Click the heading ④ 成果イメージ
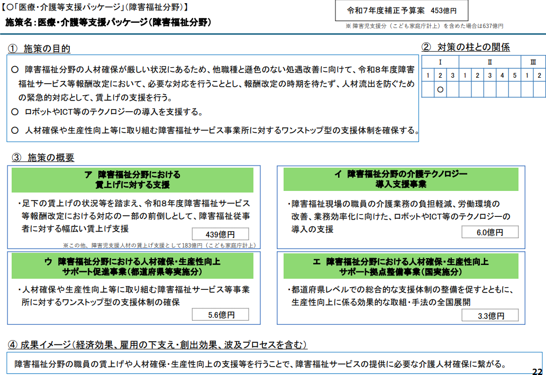The width and height of the screenshot is (546, 375). [158, 345]
